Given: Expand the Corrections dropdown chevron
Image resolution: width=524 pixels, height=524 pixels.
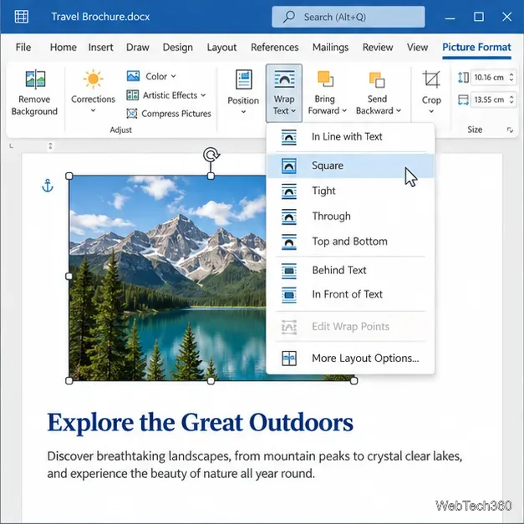Looking at the screenshot, I should point(94,110).
